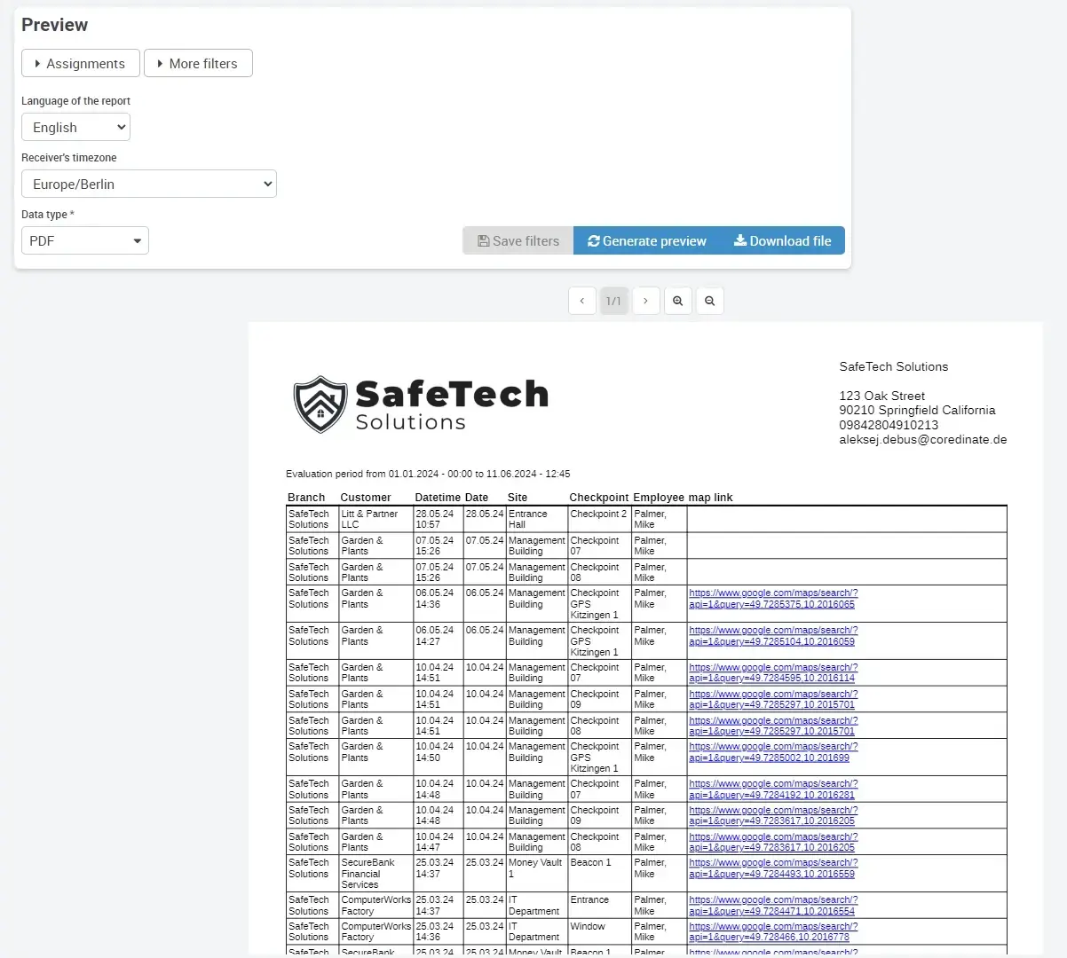Open the Language of the report dropdown
The width and height of the screenshot is (1067, 958).
[x=75, y=127]
